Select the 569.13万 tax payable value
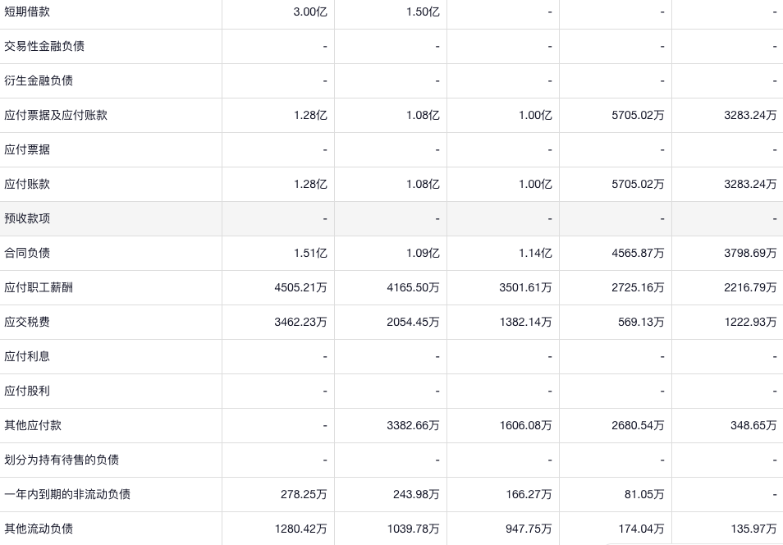783x545 pixels. click(641, 322)
